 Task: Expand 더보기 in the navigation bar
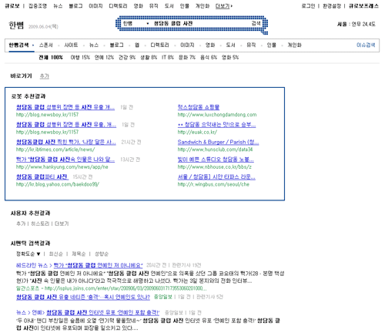tap(224, 6)
